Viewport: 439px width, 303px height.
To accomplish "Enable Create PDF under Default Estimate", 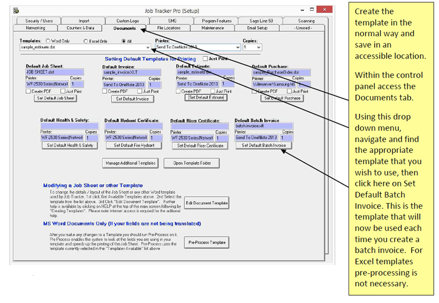I will pos(178,91).
